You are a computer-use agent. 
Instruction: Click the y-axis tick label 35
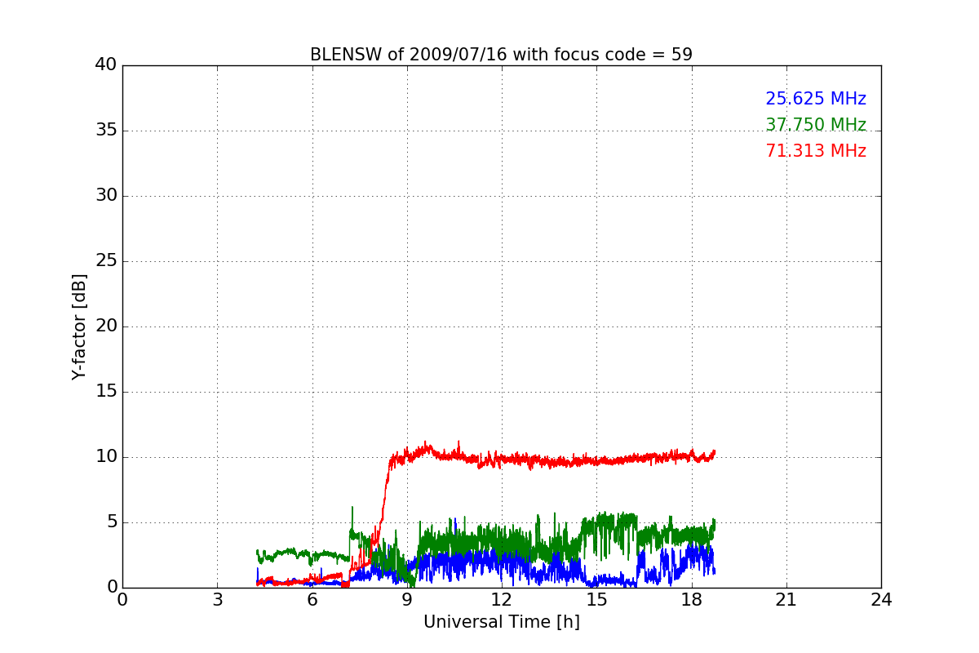[106, 131]
